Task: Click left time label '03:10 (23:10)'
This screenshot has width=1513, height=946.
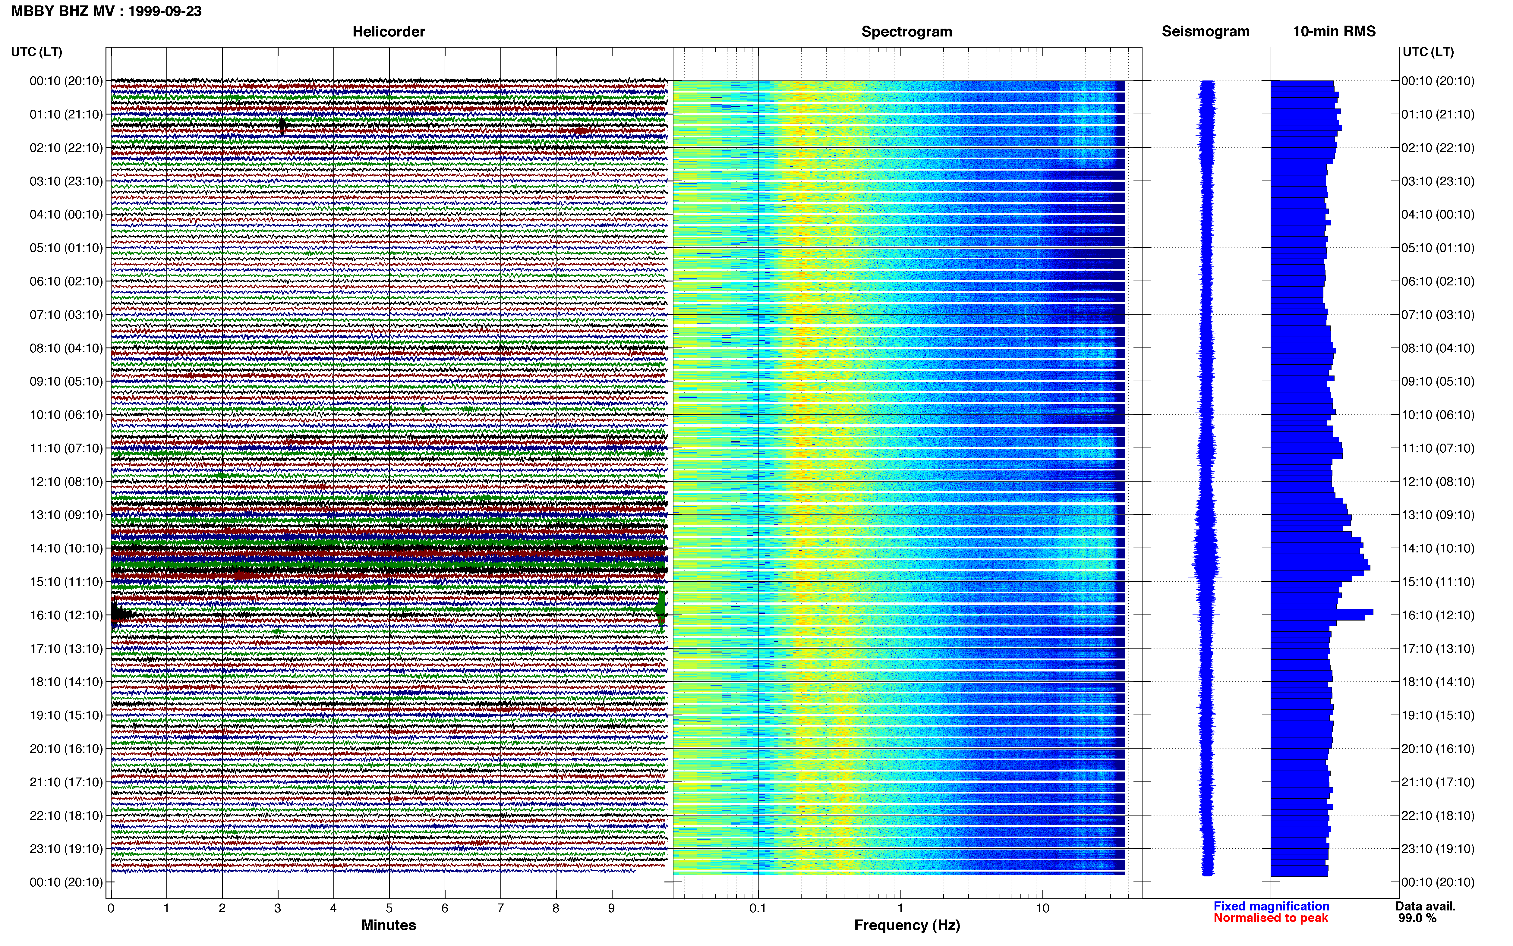Action: point(66,181)
